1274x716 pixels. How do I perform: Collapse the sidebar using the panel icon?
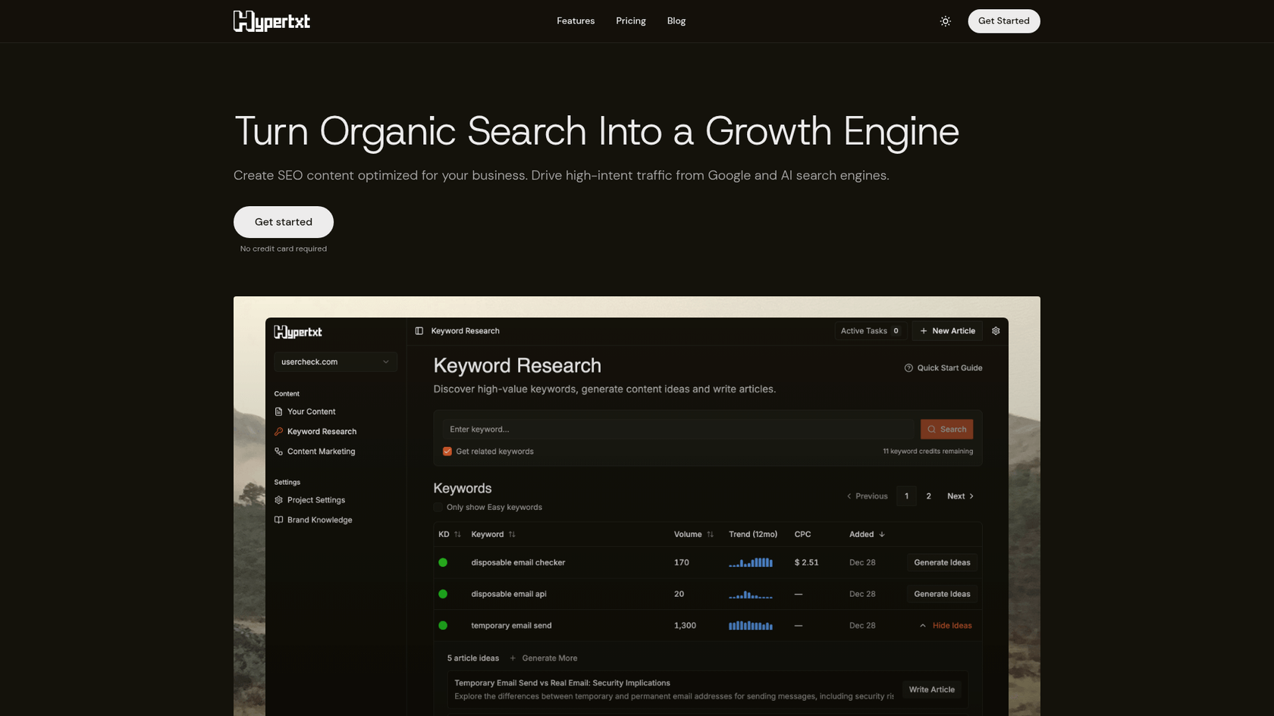tap(418, 331)
